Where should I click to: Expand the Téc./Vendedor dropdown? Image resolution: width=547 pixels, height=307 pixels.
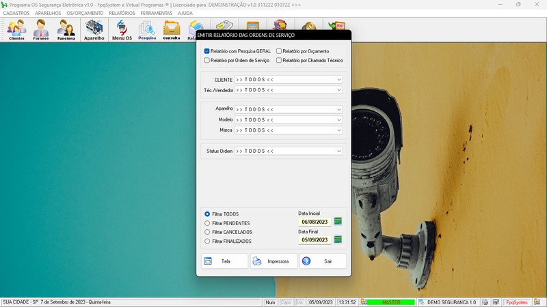[338, 90]
